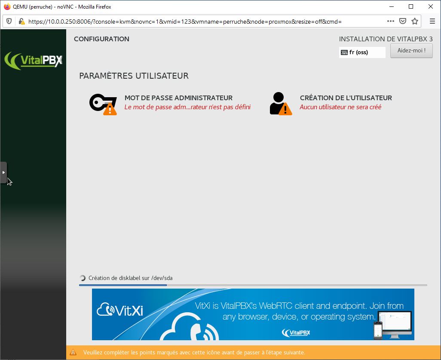Minimize the Firefox window
This screenshot has width=441, height=360.
coord(391,6)
